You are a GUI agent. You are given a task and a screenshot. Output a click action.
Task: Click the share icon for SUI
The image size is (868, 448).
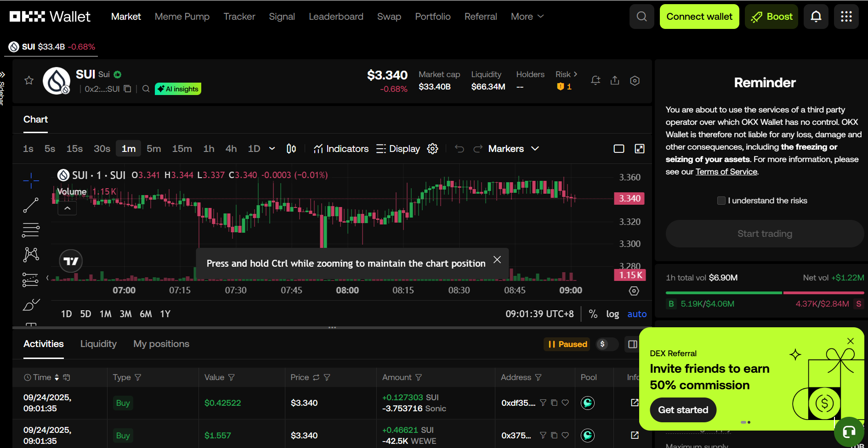click(615, 80)
